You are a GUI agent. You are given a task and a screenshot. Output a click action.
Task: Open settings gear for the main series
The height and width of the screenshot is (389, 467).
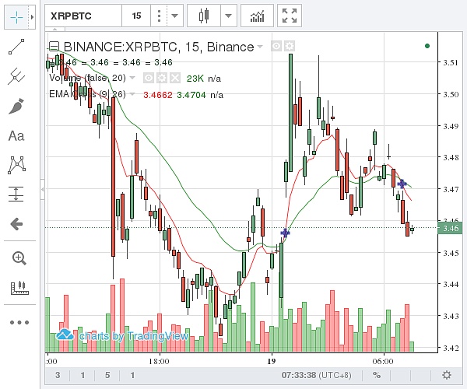coord(290,46)
